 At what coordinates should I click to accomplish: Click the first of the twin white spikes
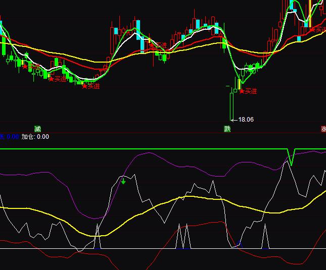[179, 236]
